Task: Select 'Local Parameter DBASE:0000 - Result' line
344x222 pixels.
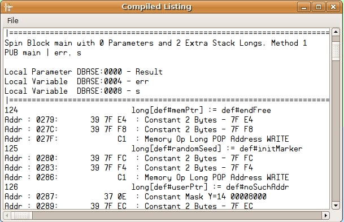Action: pos(84,72)
